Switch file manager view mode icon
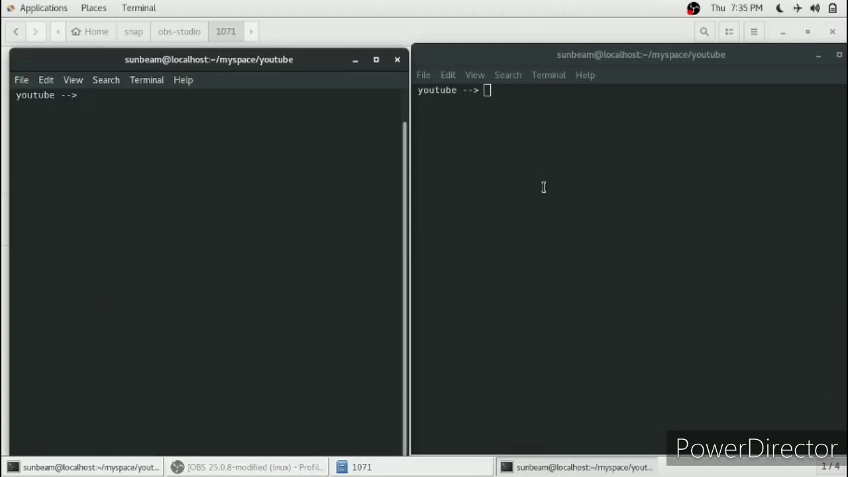848x477 pixels. pos(729,32)
